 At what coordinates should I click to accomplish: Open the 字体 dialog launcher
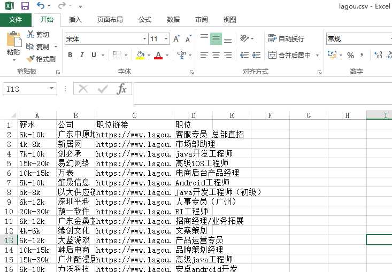pos(192,73)
